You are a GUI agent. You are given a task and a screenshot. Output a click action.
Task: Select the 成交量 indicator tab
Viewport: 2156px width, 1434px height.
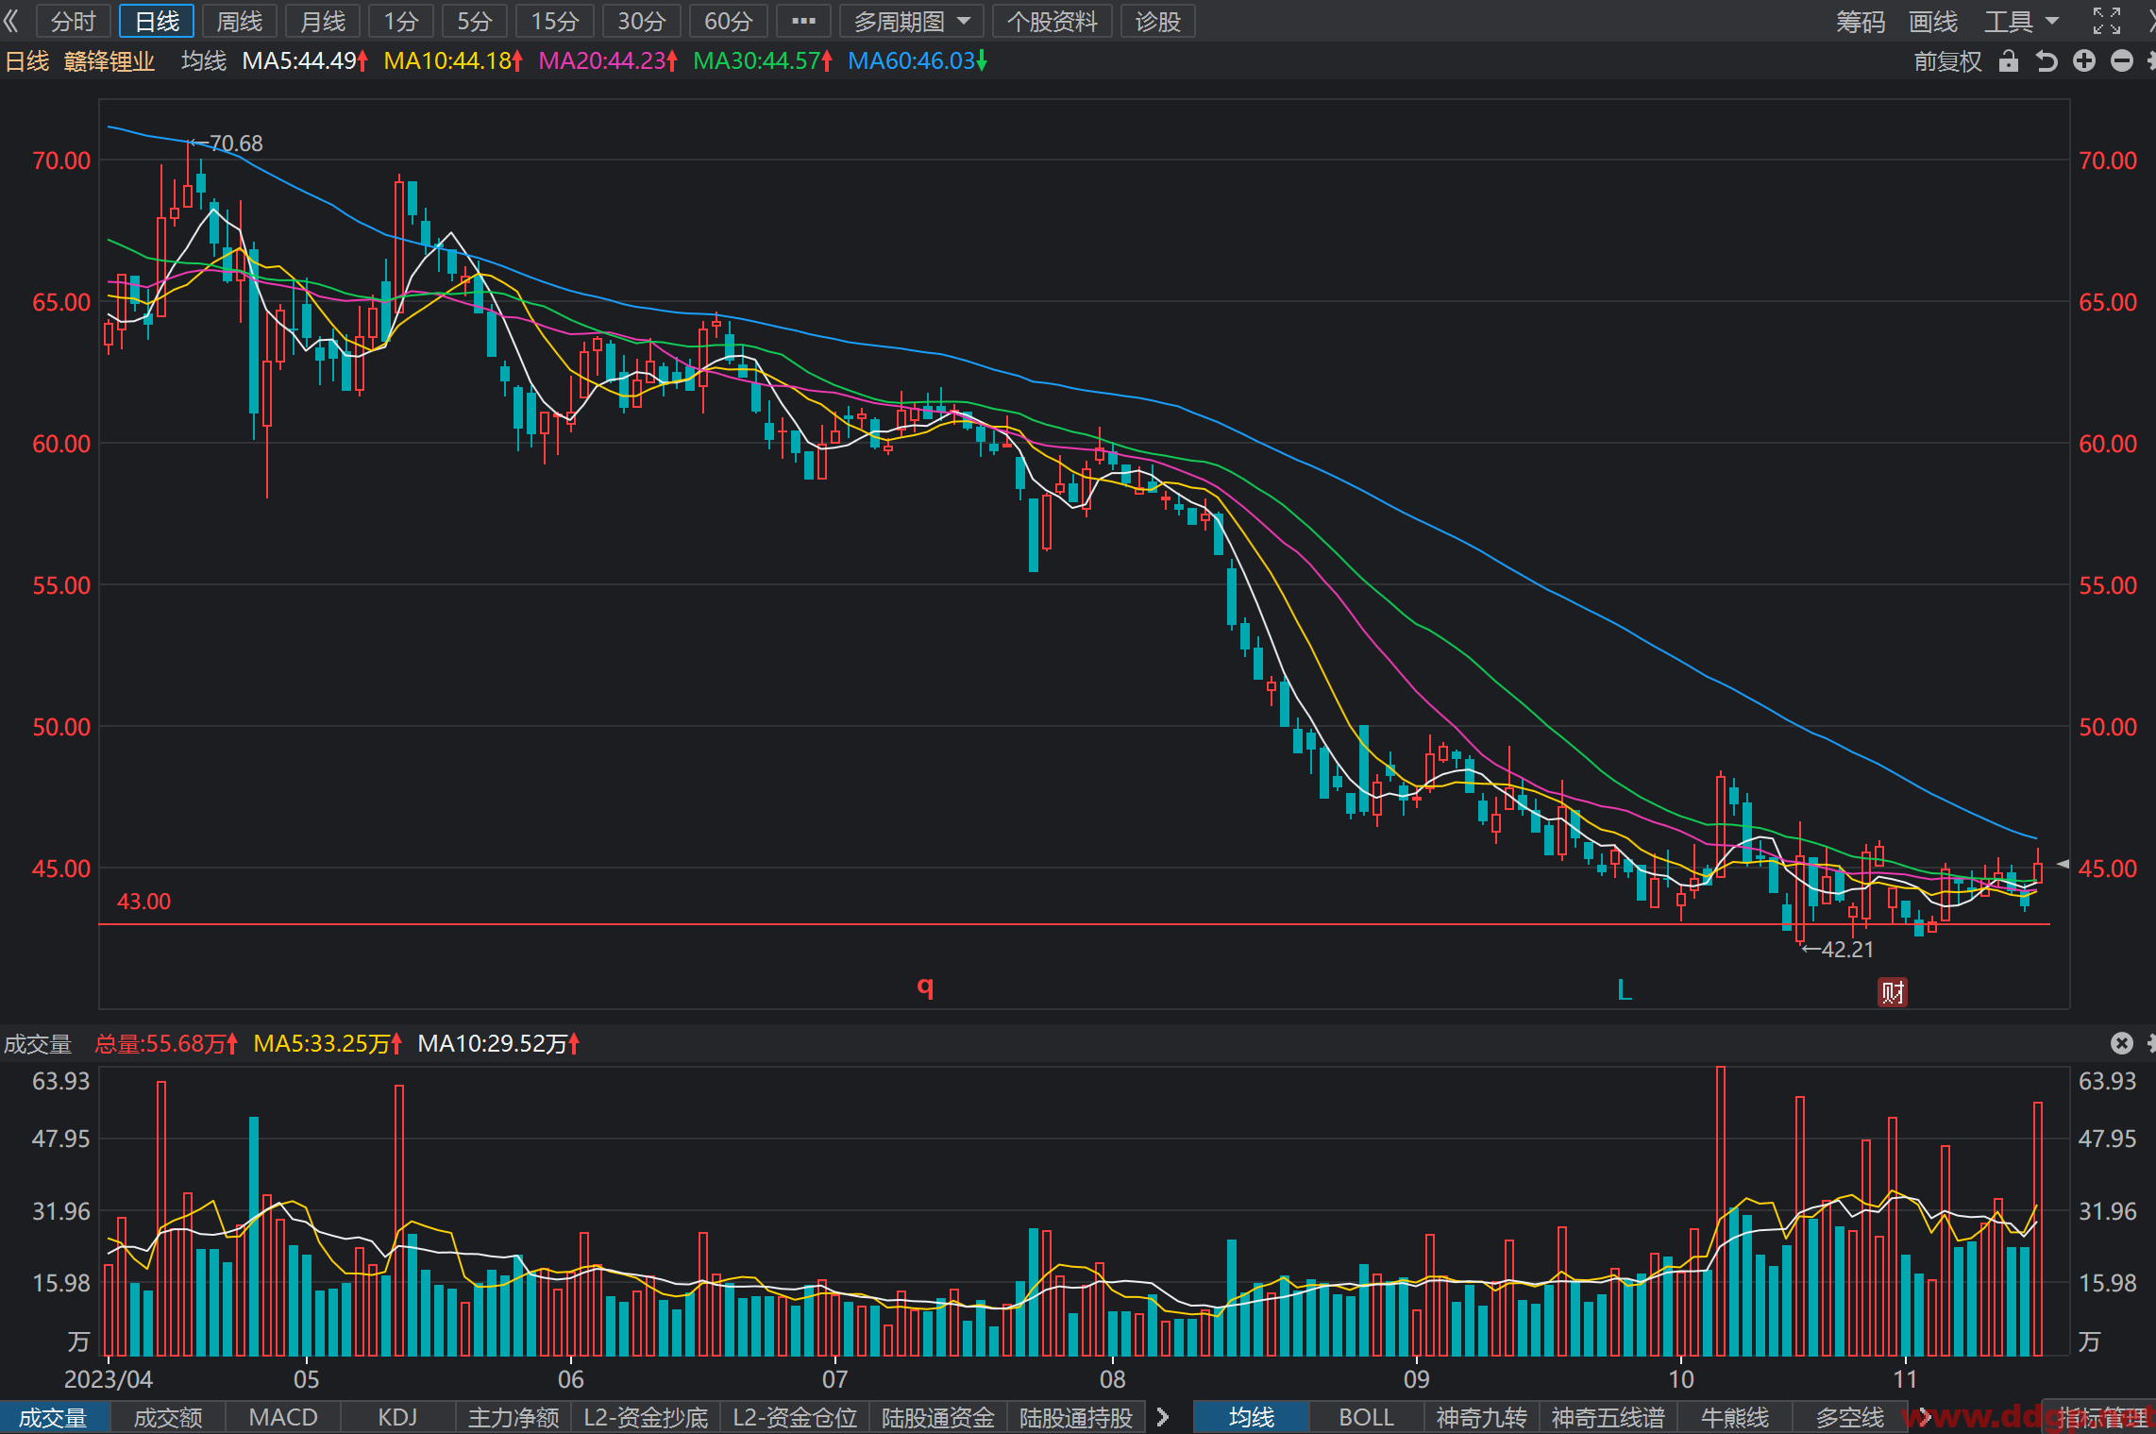coord(54,1418)
